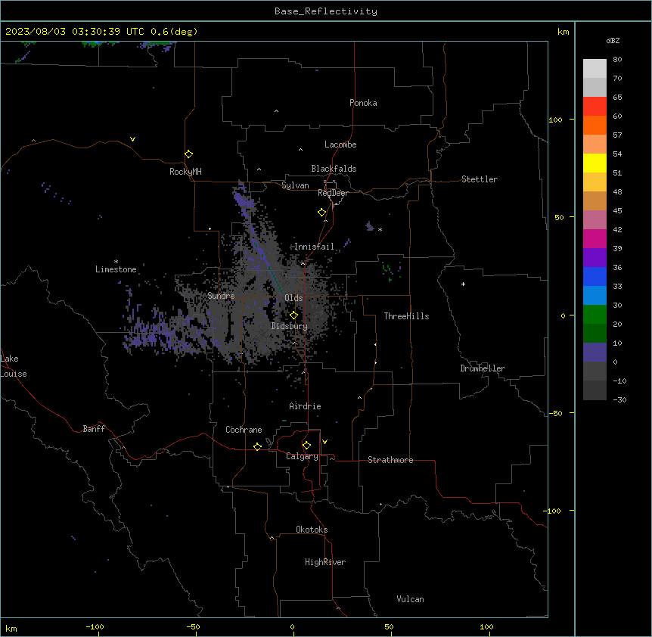Viewport: 652px width, 637px height.
Task: Click the Lacombe label
Action: (340, 144)
